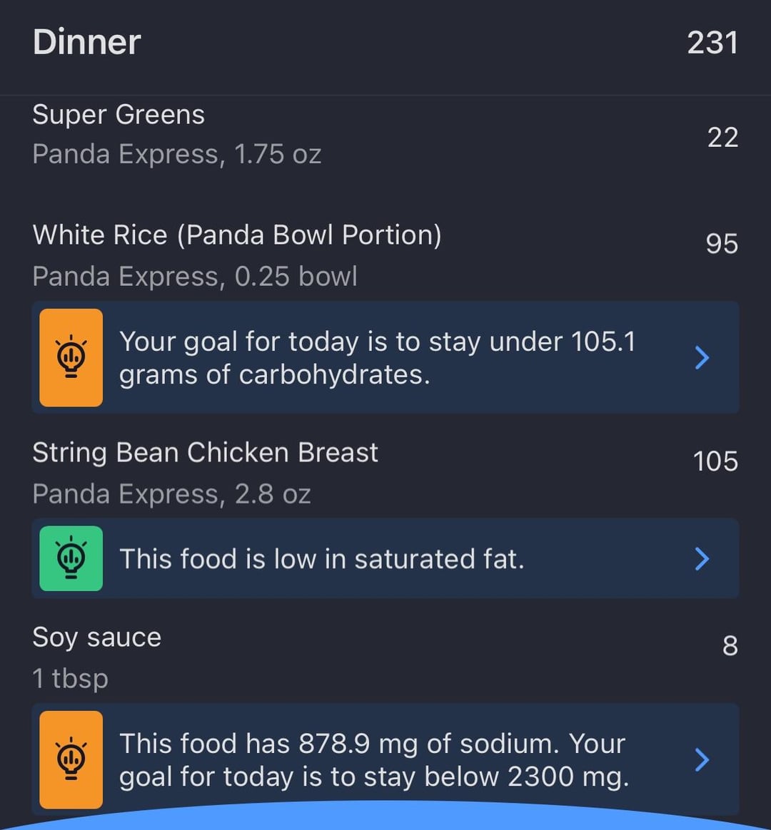Tap 95 calories beside White Rice
Image resolution: width=771 pixels, height=830 pixels.
(x=722, y=244)
